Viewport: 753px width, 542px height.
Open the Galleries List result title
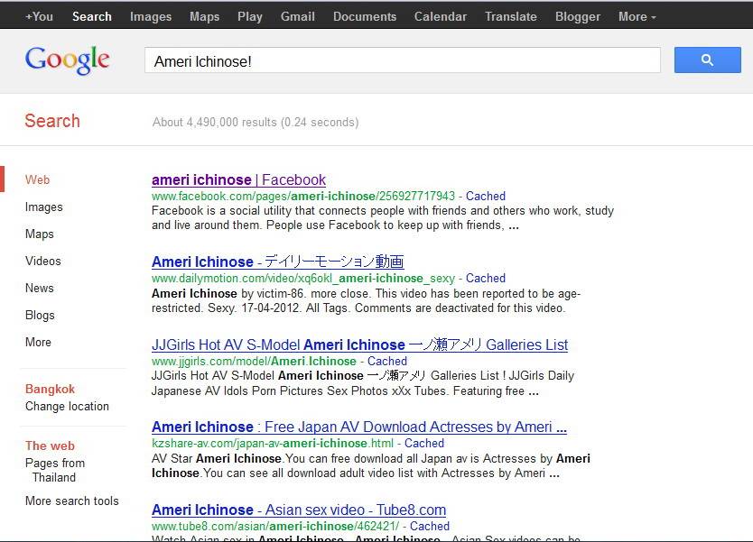[x=359, y=344]
